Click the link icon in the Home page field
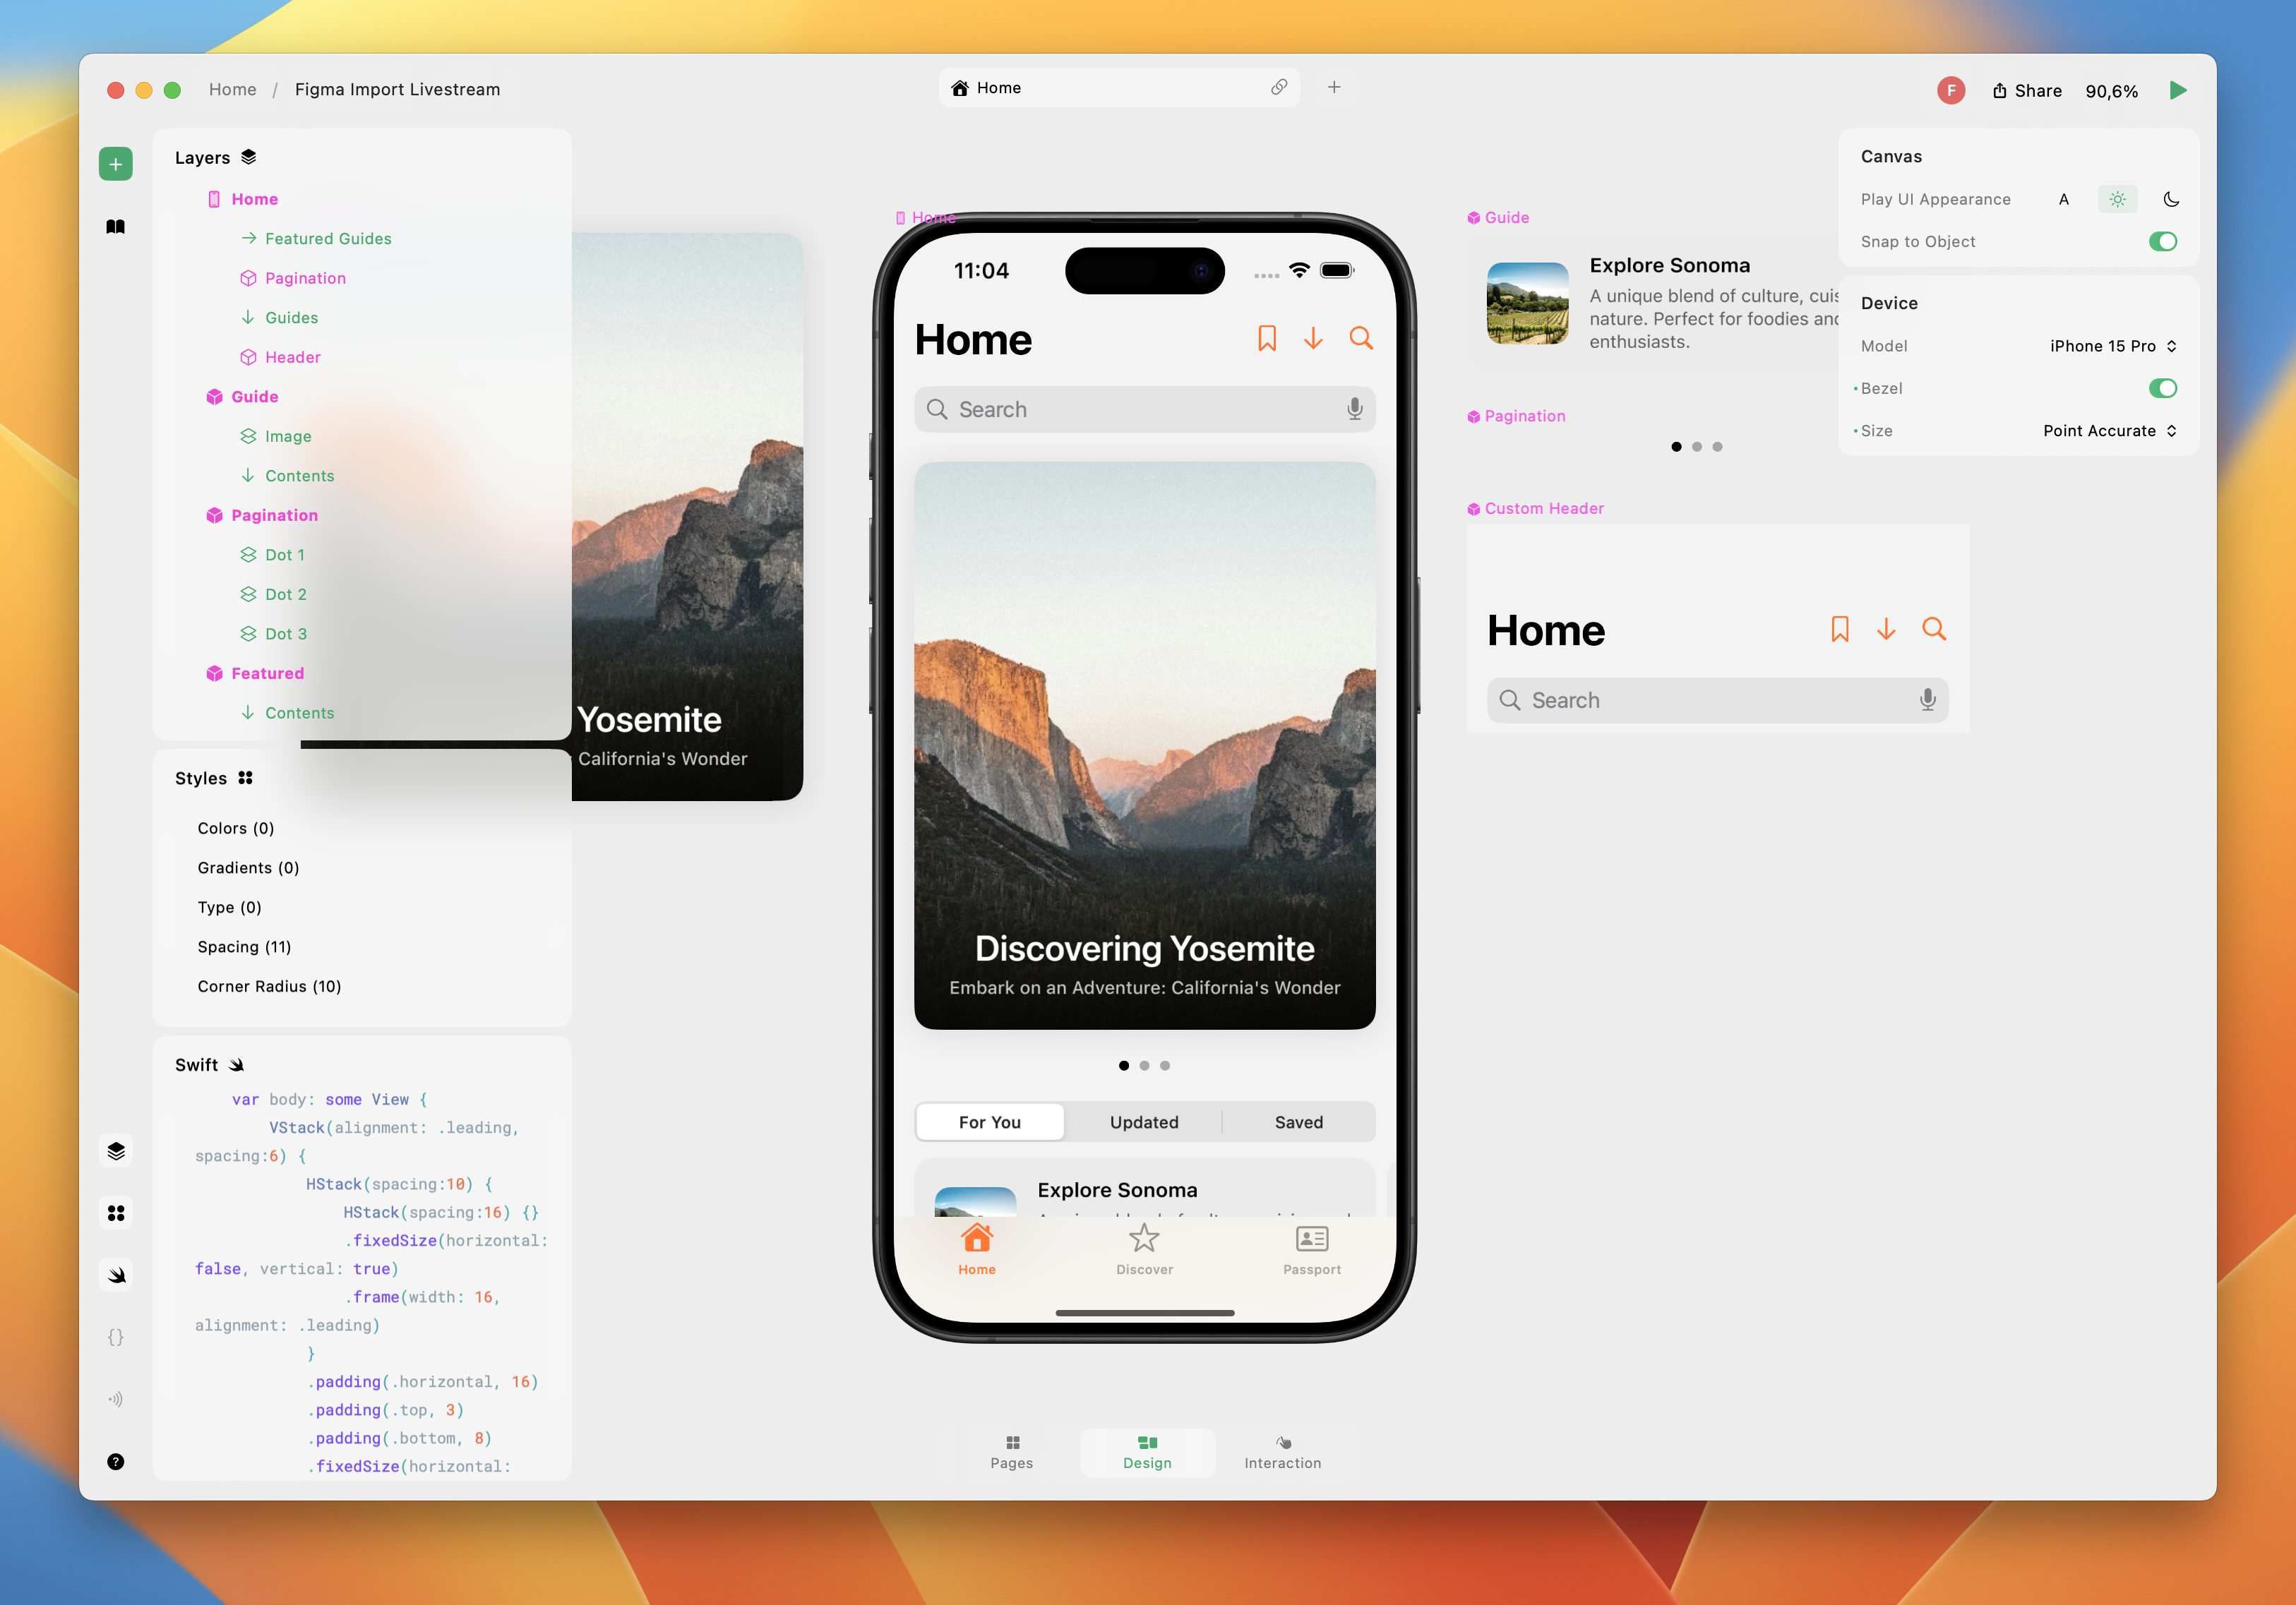 pyautogui.click(x=1279, y=88)
